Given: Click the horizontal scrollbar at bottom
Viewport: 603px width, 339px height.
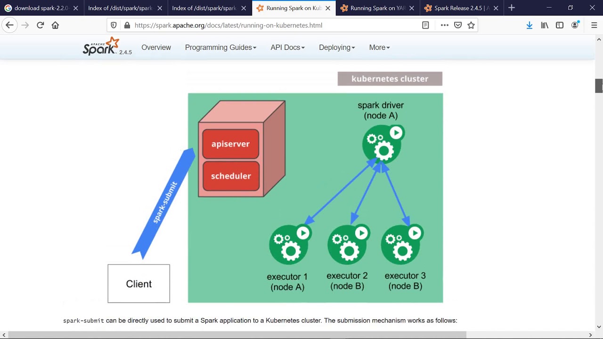Looking at the screenshot, I should [x=237, y=335].
